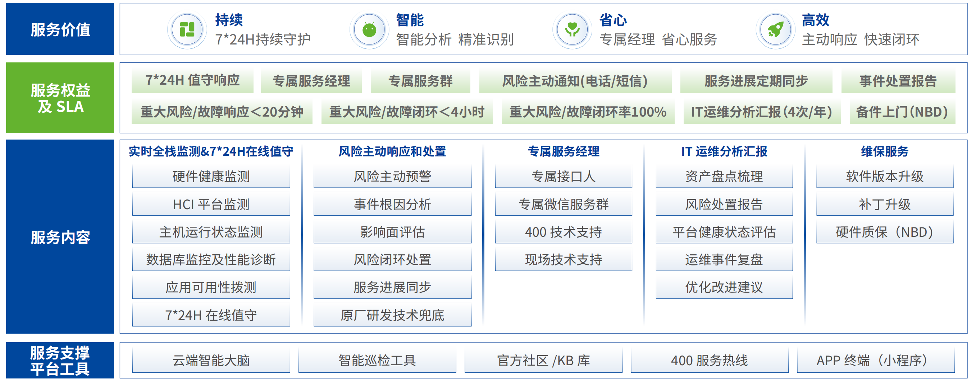Screen dimensions: 976x386
Task: Click the 运维事件复盘 box
Action: 724,259
